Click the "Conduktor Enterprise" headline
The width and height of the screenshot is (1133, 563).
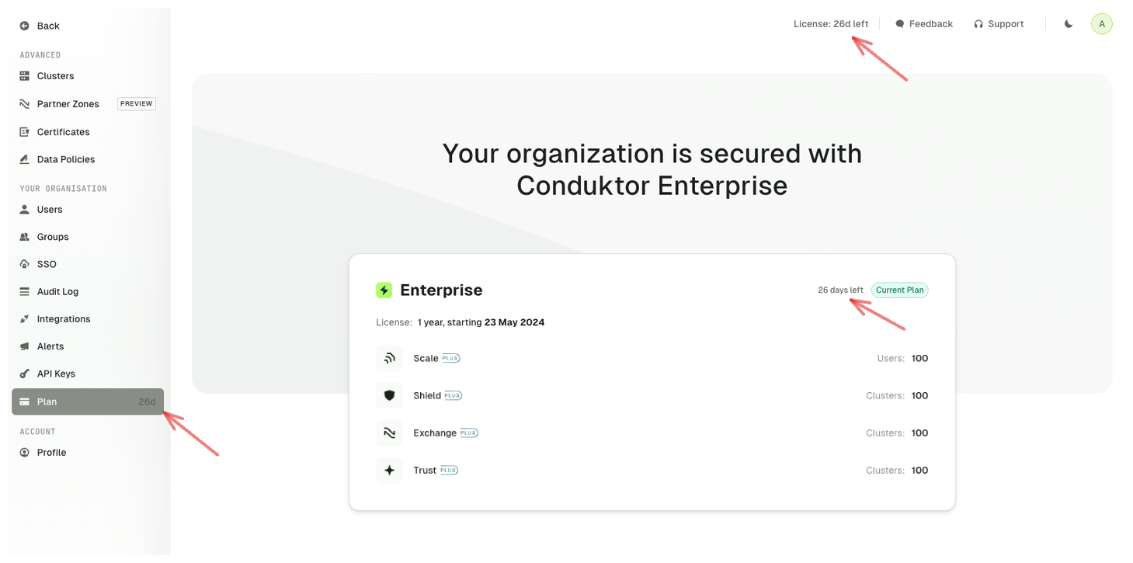click(652, 186)
